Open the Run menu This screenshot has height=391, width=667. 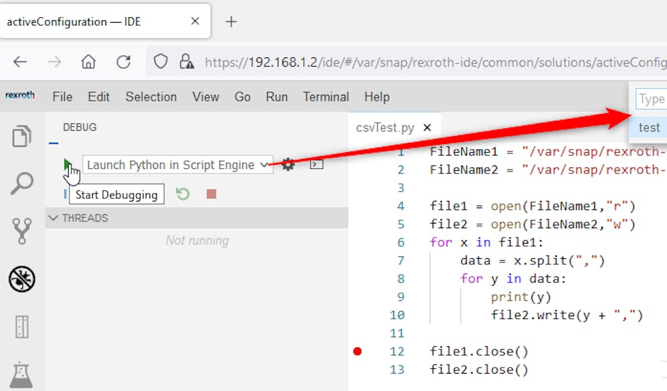(276, 97)
